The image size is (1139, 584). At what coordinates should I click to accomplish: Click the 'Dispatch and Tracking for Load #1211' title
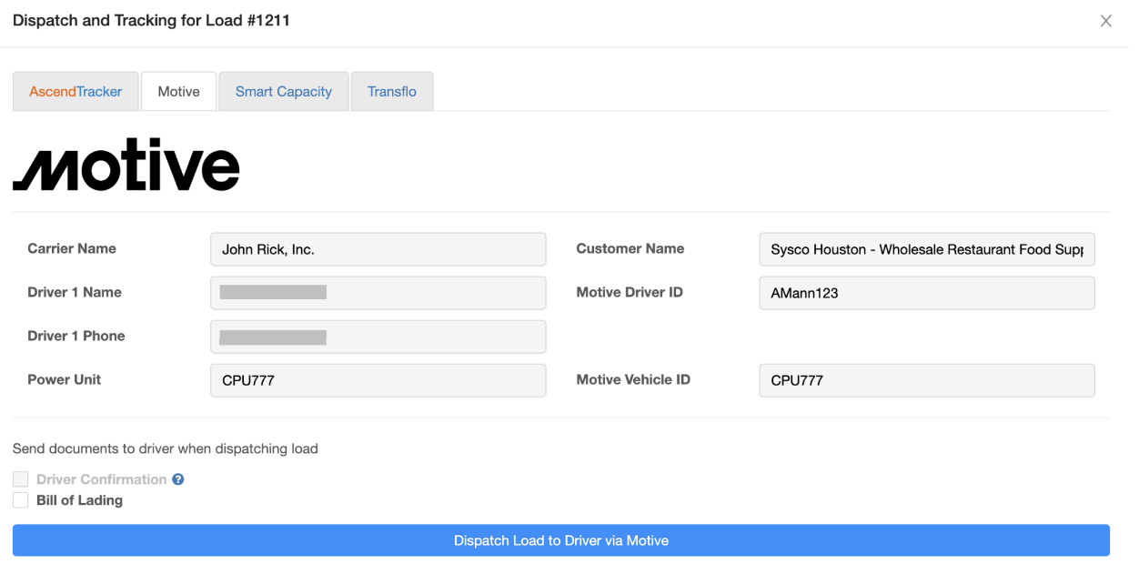151,20
